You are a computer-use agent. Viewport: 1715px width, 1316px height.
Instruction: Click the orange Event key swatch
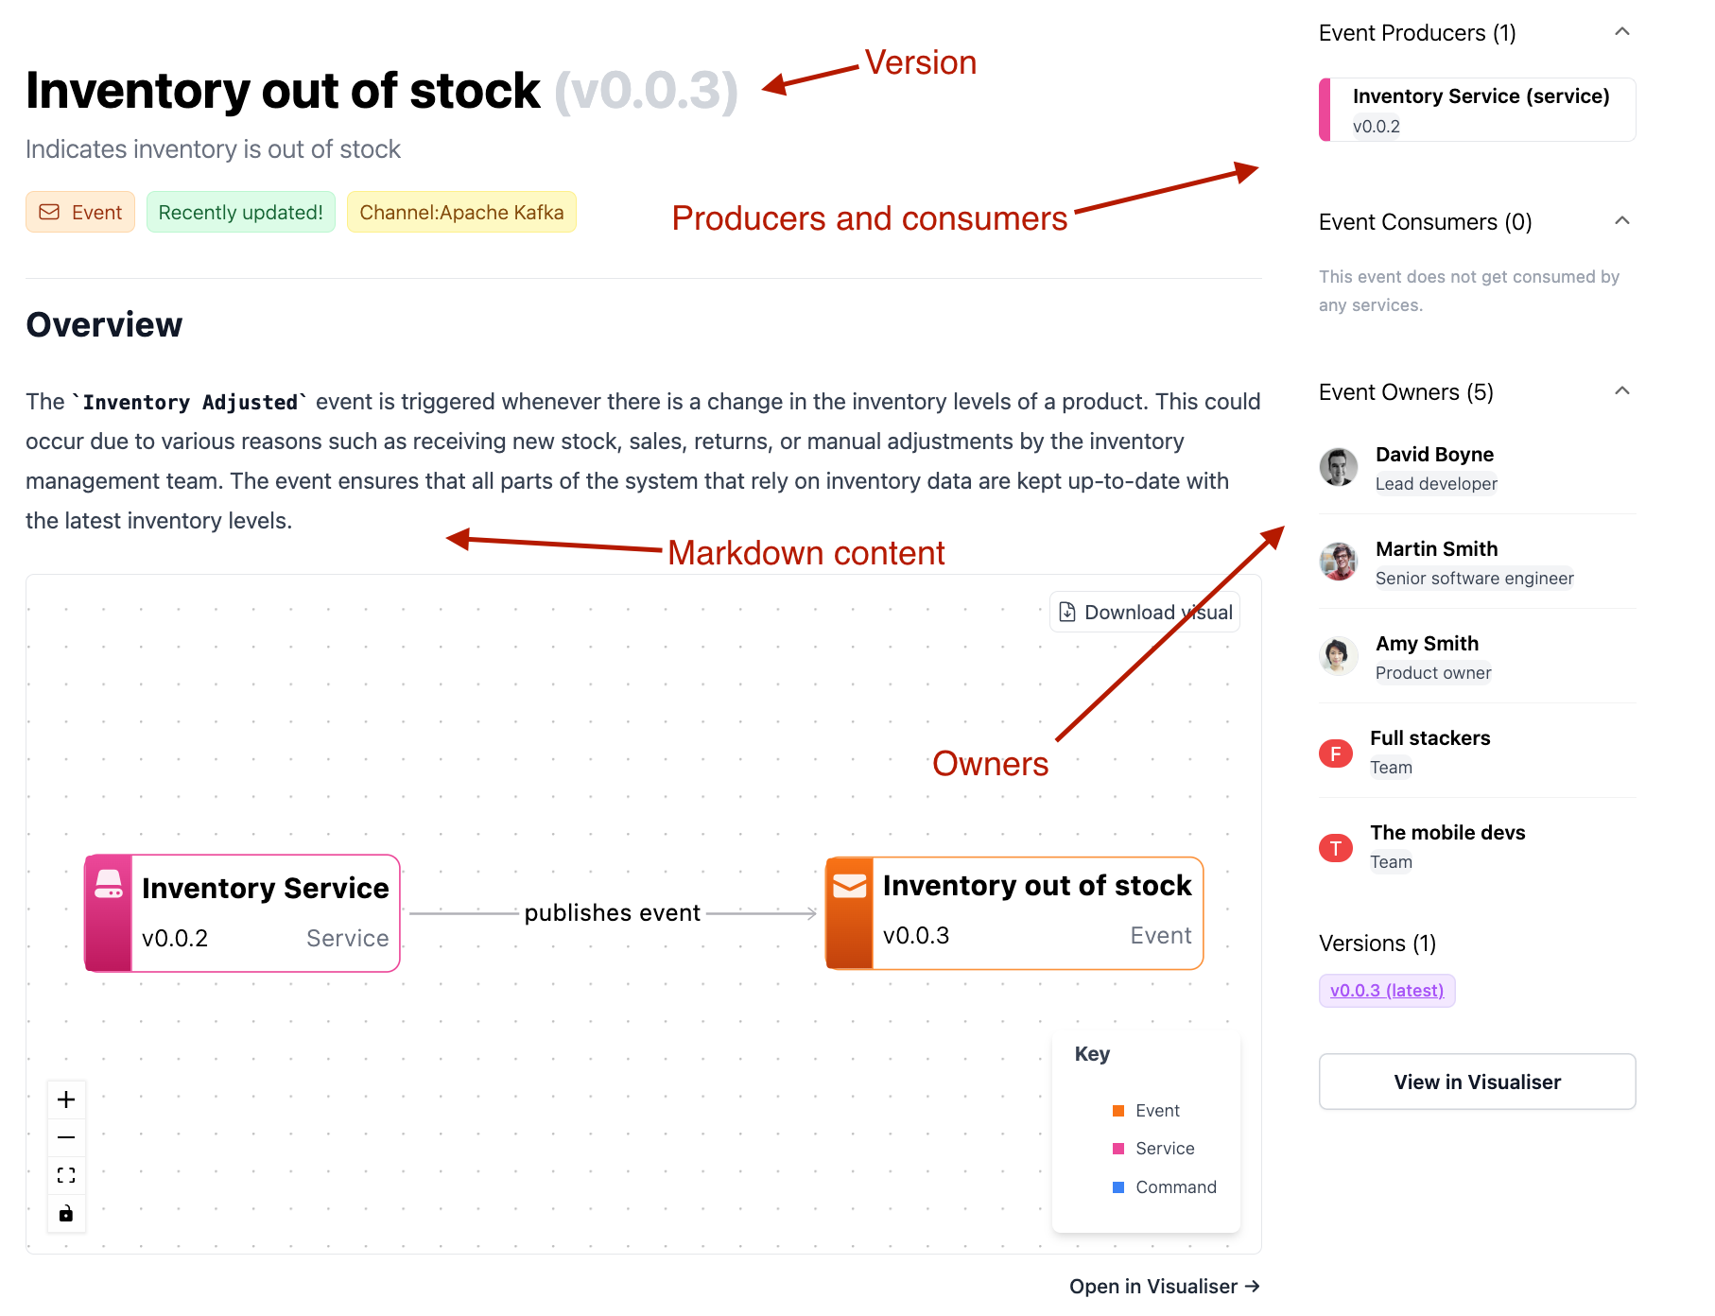coord(1118,1111)
